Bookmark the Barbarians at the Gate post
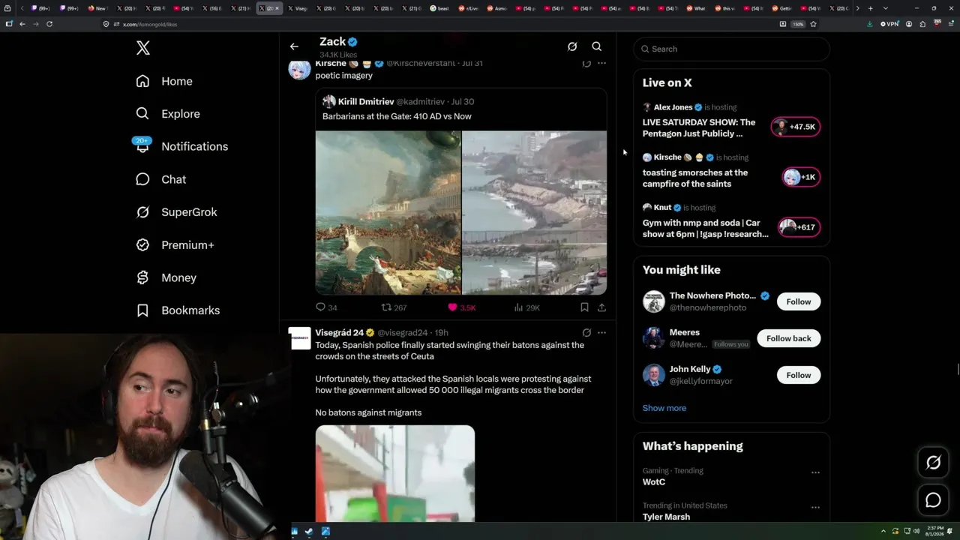960x540 pixels. pyautogui.click(x=584, y=307)
